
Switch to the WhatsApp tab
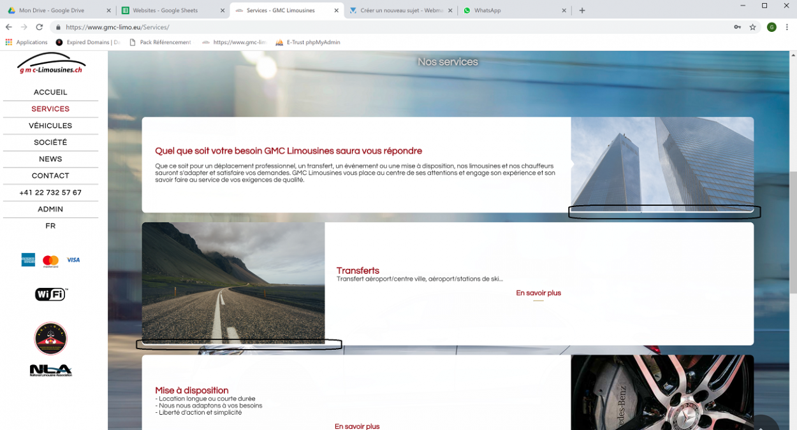(x=515, y=11)
